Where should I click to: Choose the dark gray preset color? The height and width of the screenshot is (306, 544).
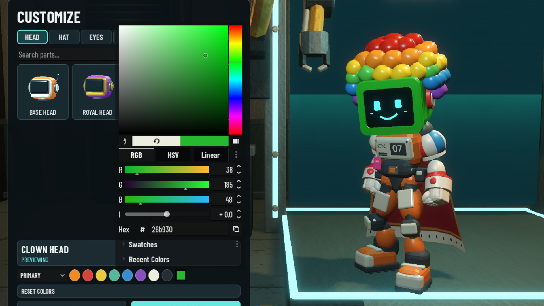[167, 275]
